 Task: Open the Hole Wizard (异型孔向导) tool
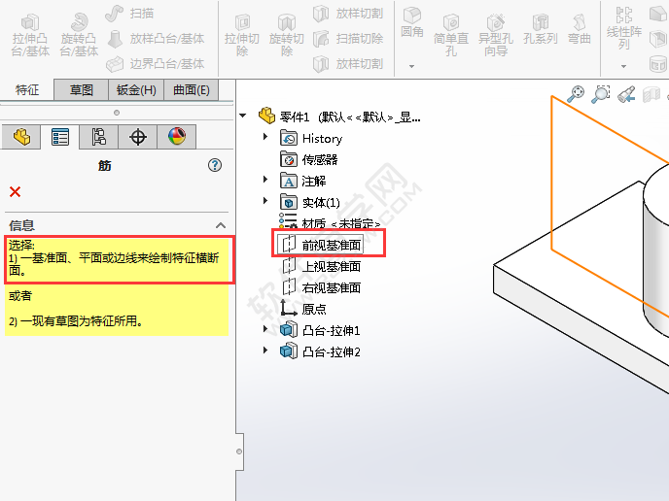click(496, 36)
